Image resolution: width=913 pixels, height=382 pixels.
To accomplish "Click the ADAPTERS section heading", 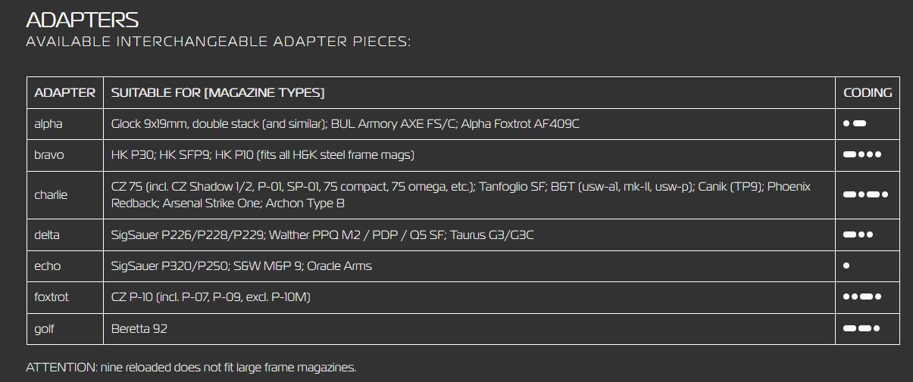I will pyautogui.click(x=82, y=20).
